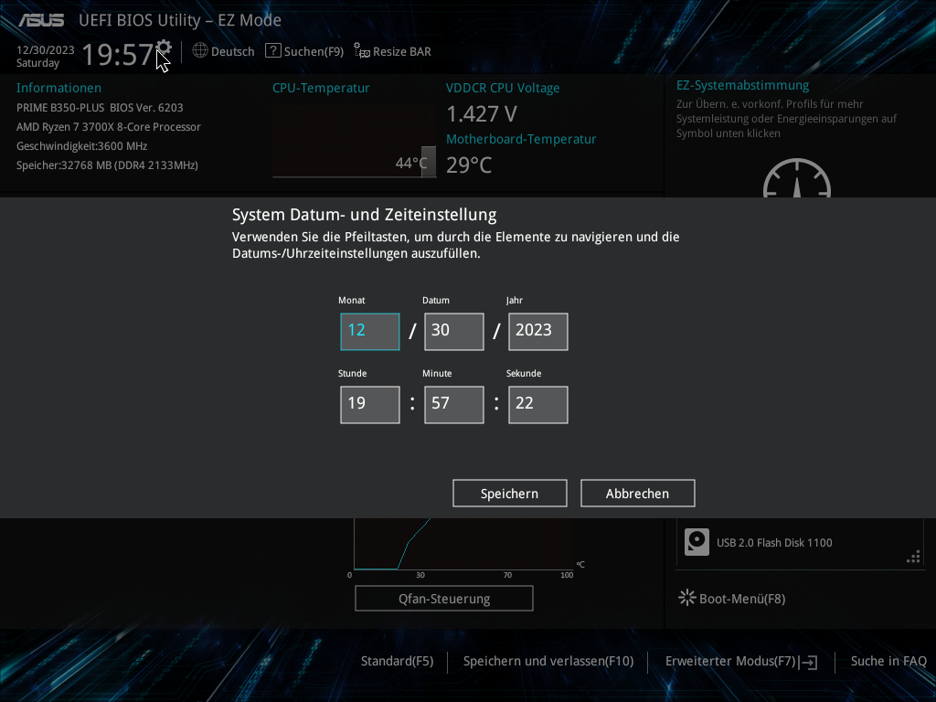The width and height of the screenshot is (936, 702).
Task: Select the Minute field showing 57
Action: (454, 405)
